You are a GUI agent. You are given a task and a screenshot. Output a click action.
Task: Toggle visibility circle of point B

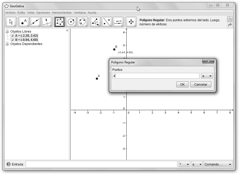12,40
